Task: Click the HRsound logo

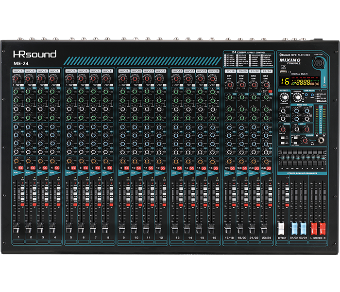Action: click(35, 54)
